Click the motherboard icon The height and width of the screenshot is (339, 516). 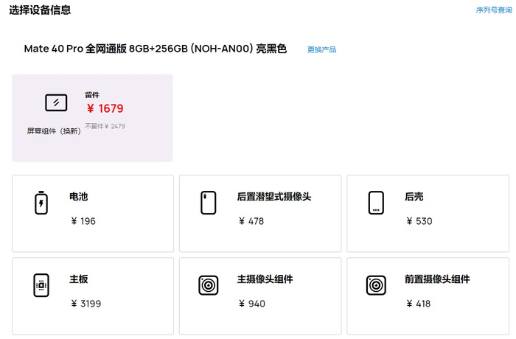[x=41, y=285]
